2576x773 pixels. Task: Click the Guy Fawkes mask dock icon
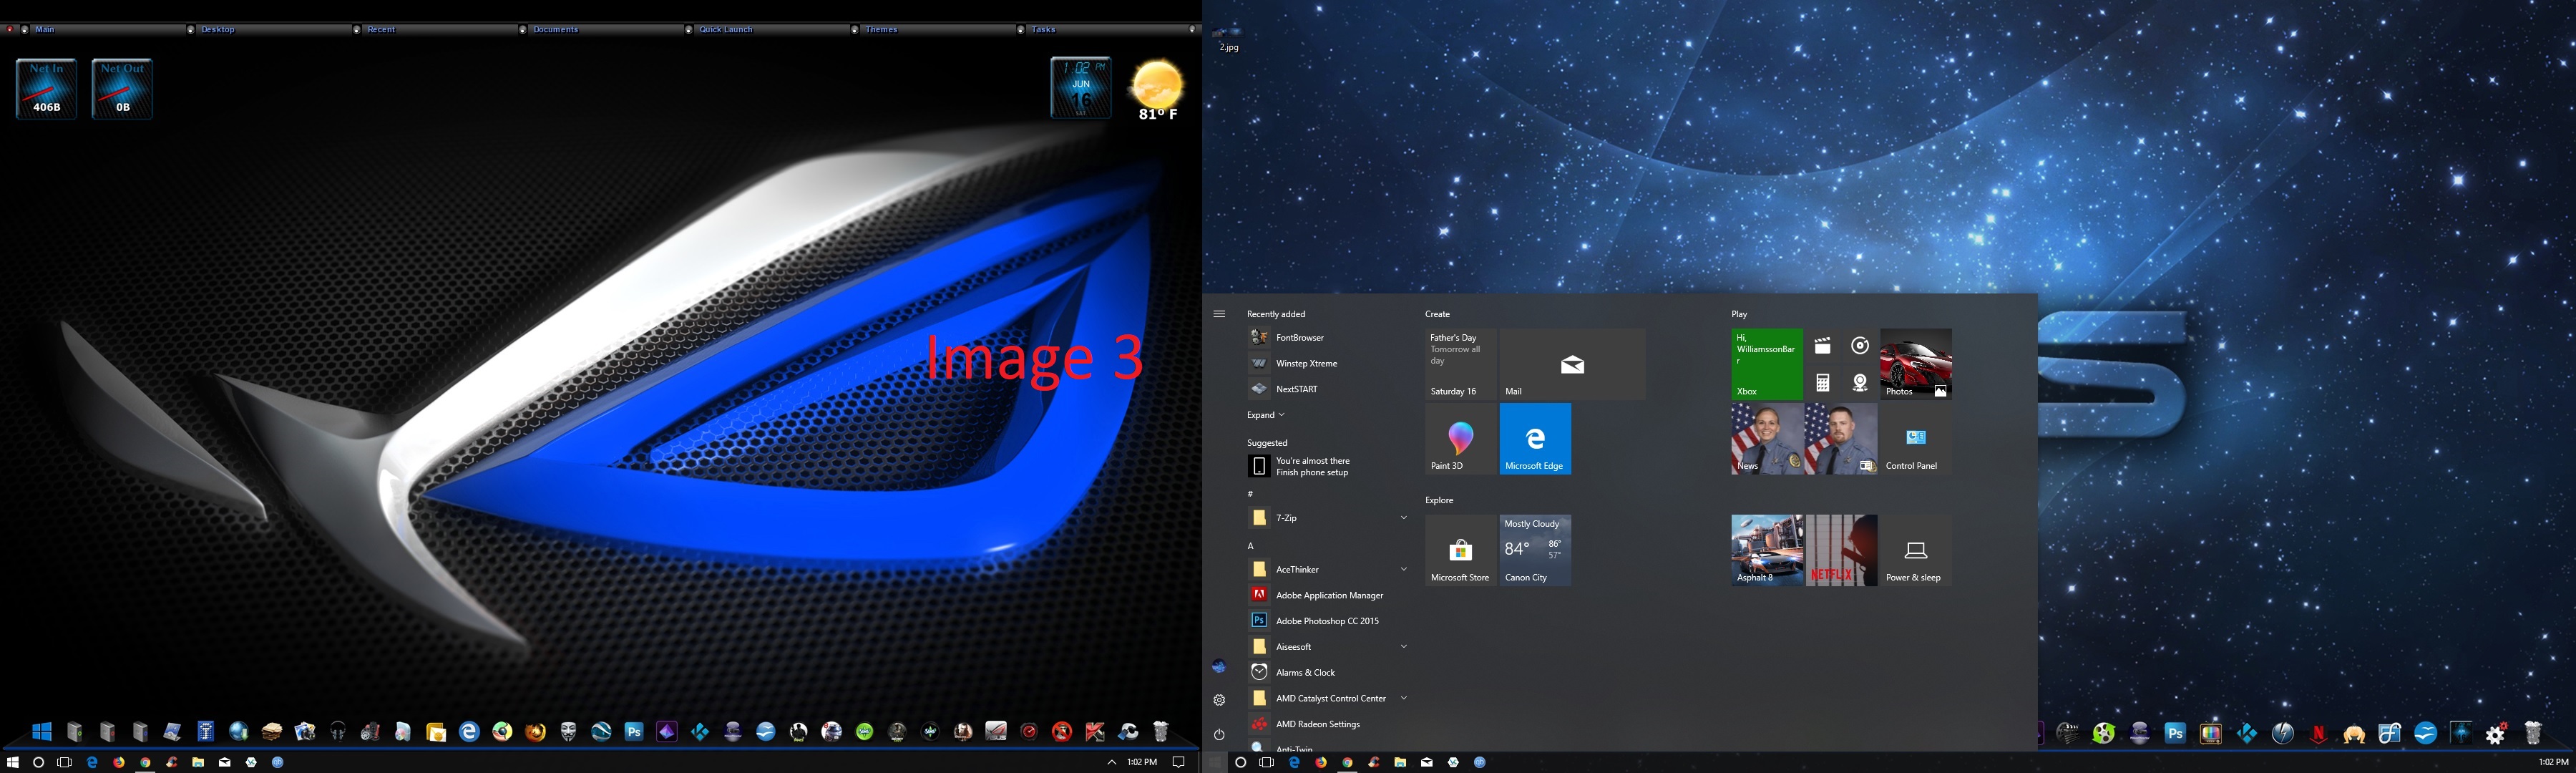pos(568,732)
